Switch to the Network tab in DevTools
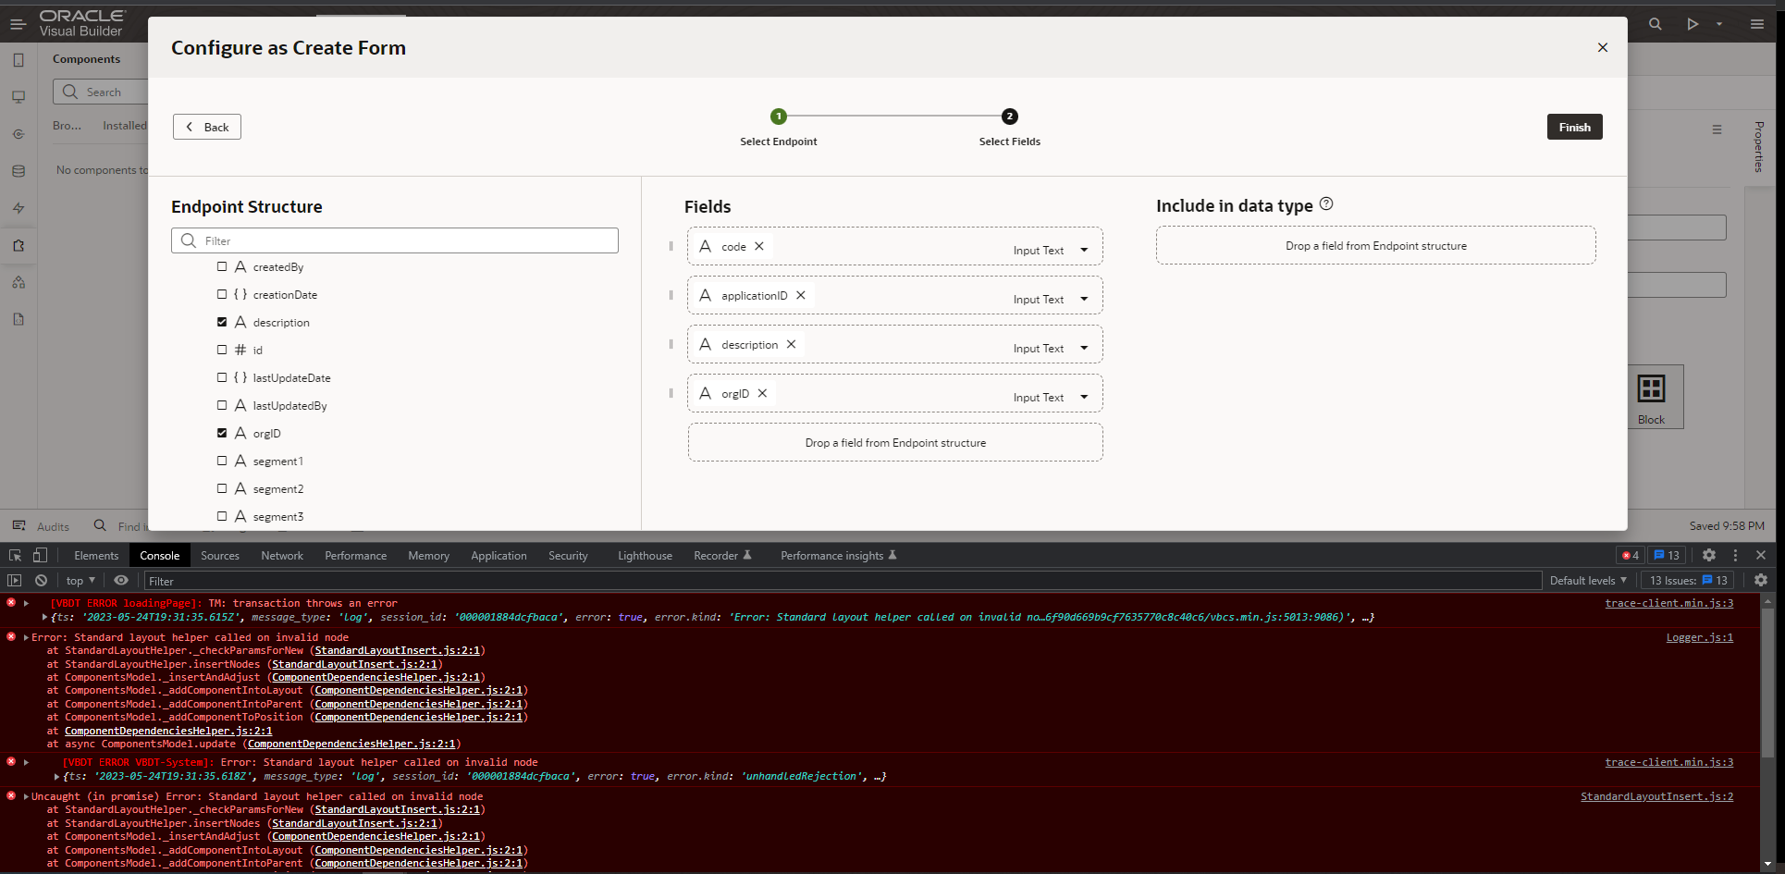 (281, 555)
